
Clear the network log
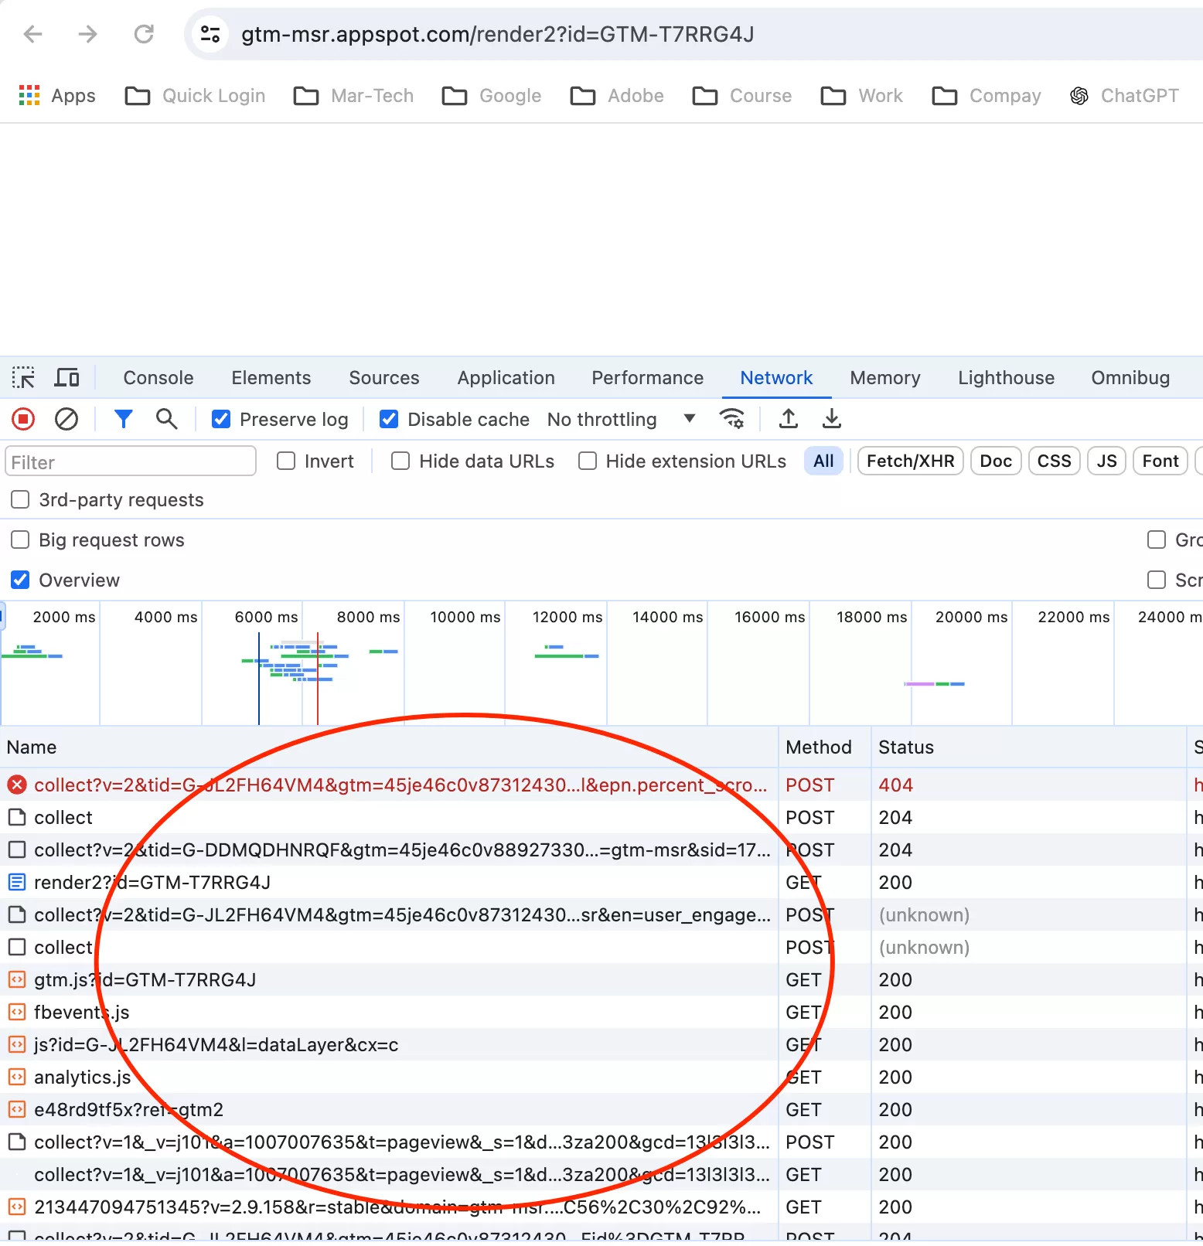coord(66,420)
